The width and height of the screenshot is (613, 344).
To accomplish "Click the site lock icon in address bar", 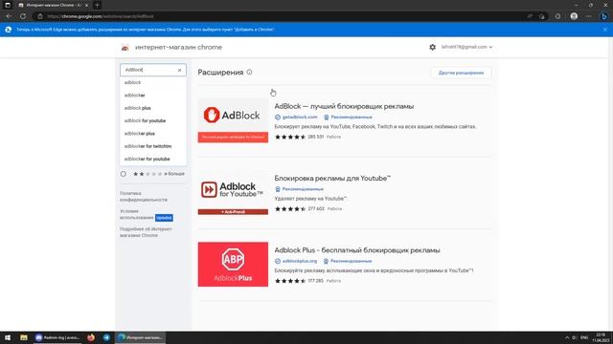I will [40, 16].
